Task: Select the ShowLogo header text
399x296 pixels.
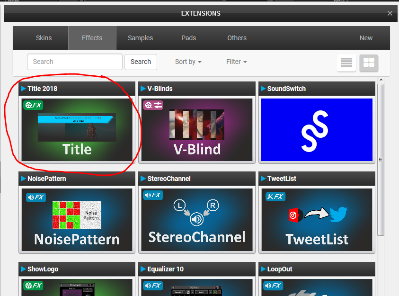Action: pyautogui.click(x=43, y=269)
